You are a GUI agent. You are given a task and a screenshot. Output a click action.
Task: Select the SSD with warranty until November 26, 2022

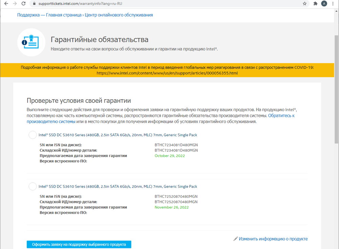coord(33,186)
